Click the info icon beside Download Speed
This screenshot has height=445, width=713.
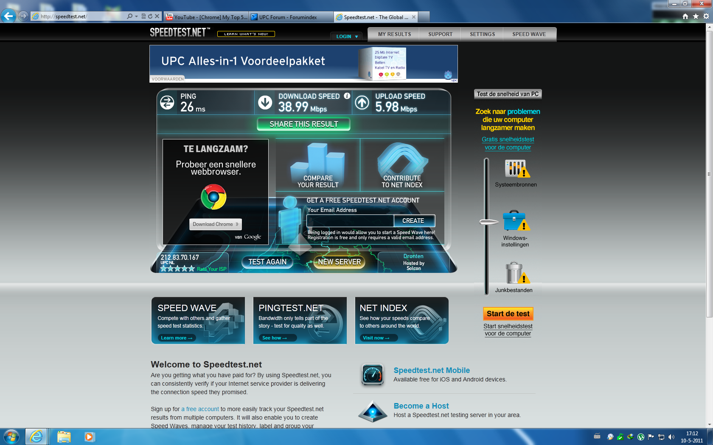(x=347, y=96)
